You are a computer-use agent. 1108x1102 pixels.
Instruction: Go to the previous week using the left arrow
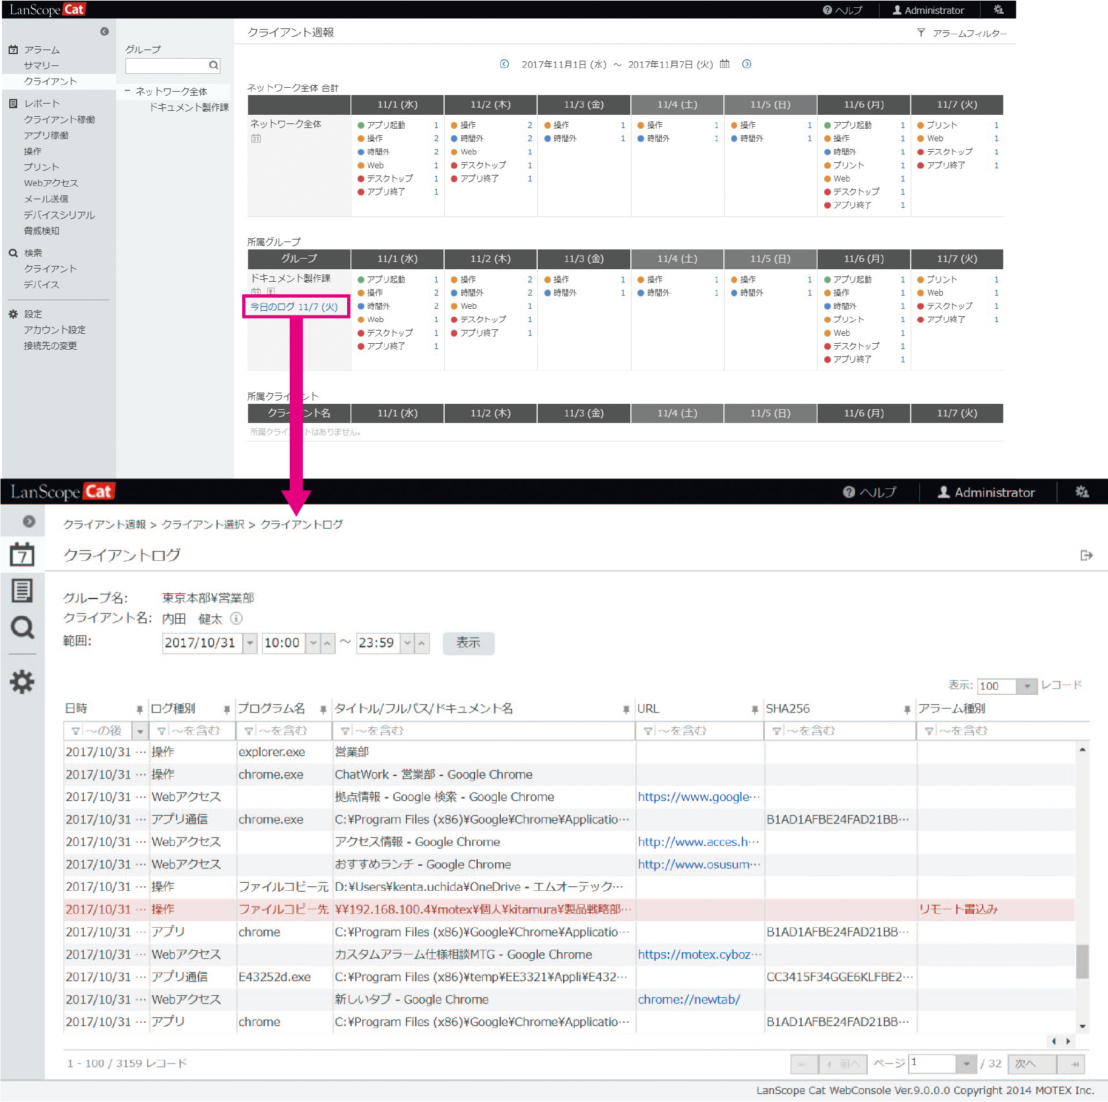(x=505, y=64)
